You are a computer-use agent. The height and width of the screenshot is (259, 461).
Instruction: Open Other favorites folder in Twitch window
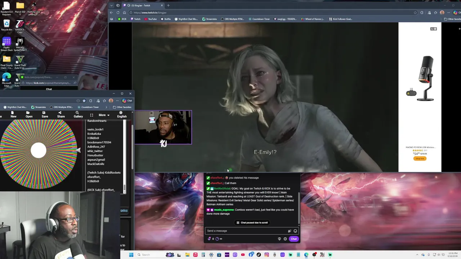452,19
